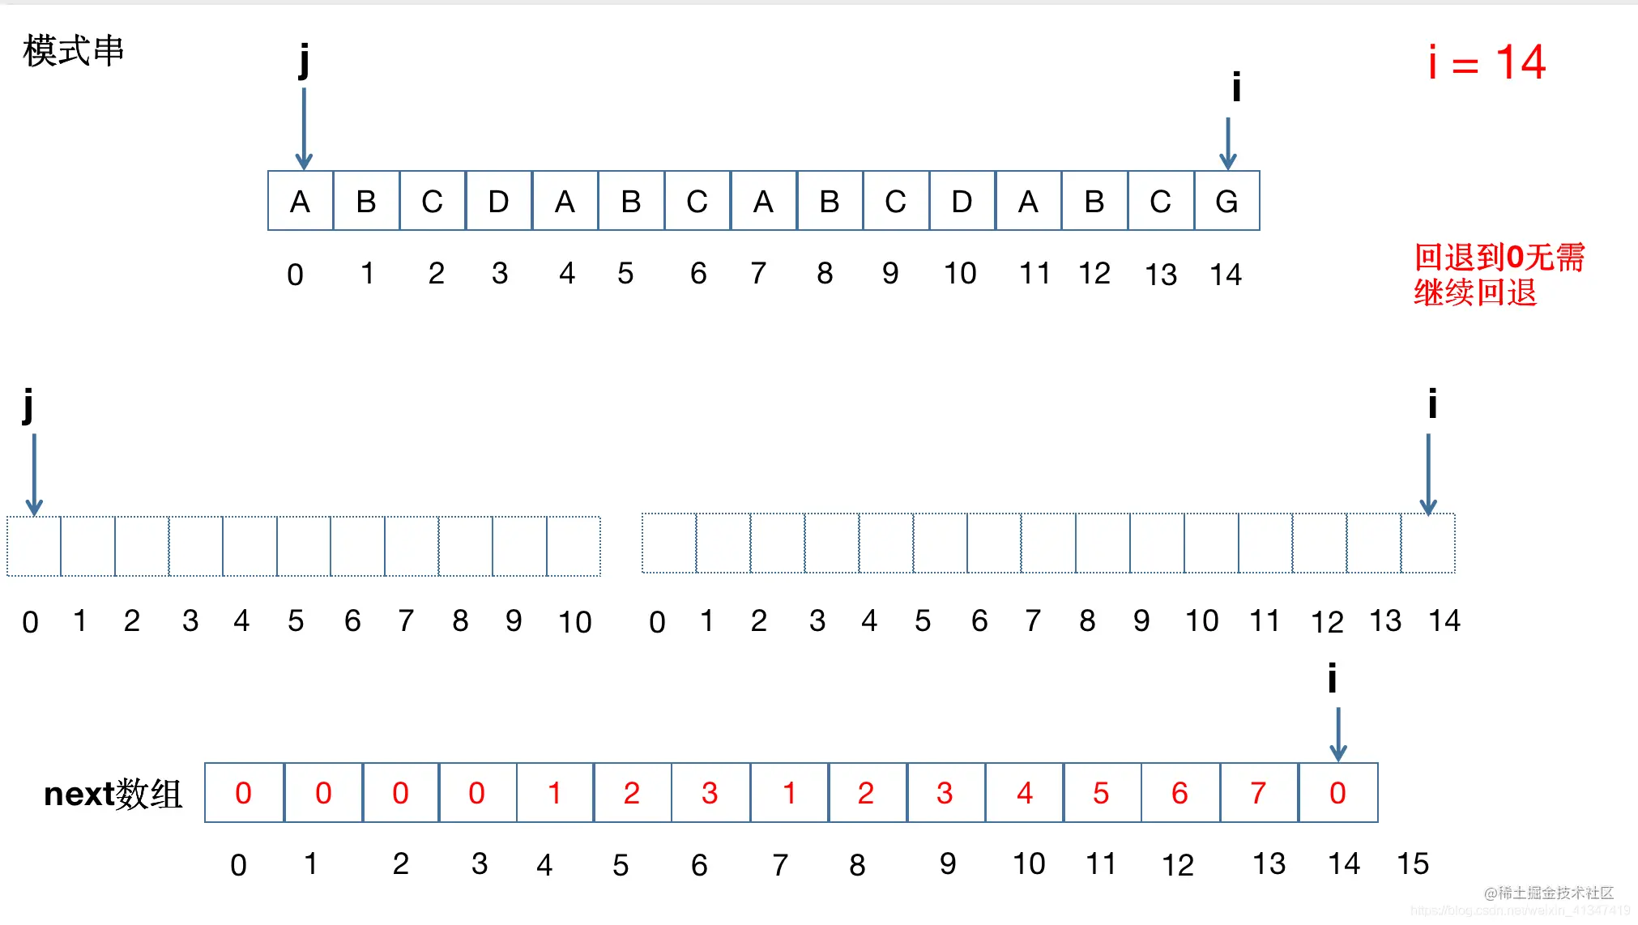
Task: Click the index label 15 below the next array
Action: [1413, 863]
